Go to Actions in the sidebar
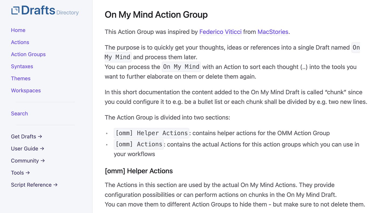The height and width of the screenshot is (213, 377). (20, 42)
